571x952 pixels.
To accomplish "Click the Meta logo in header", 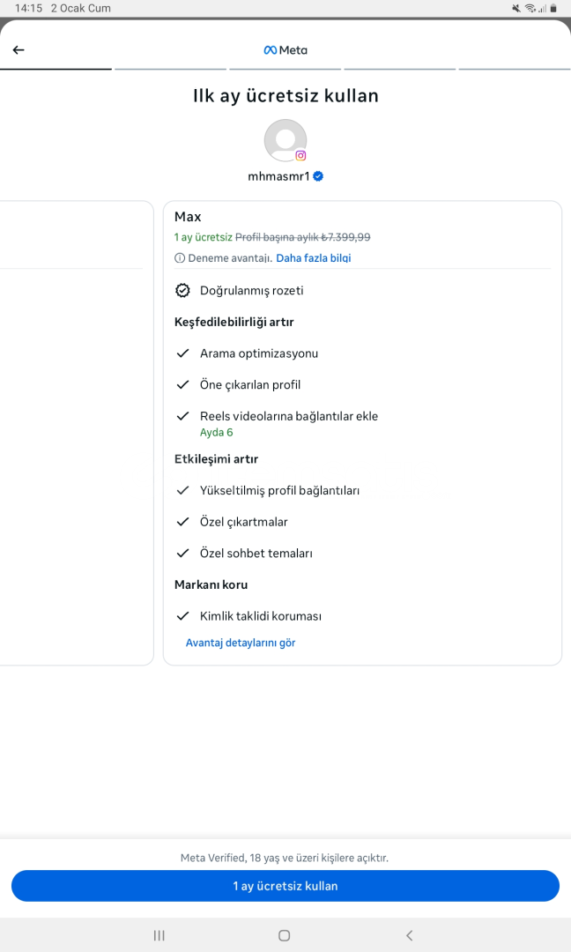I will [x=285, y=50].
